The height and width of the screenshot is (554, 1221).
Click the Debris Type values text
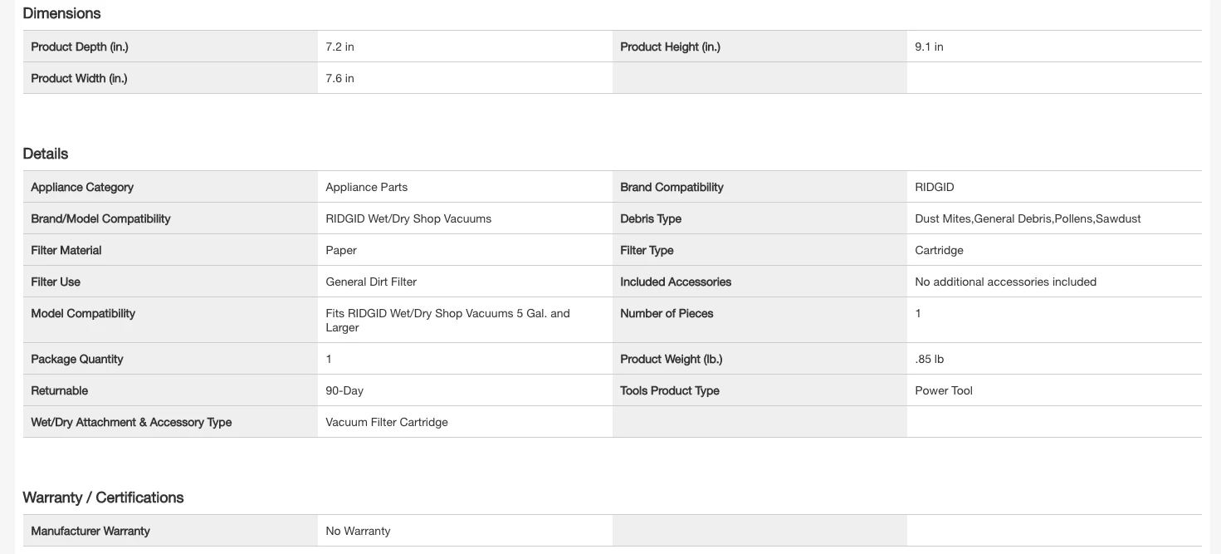1028,219
